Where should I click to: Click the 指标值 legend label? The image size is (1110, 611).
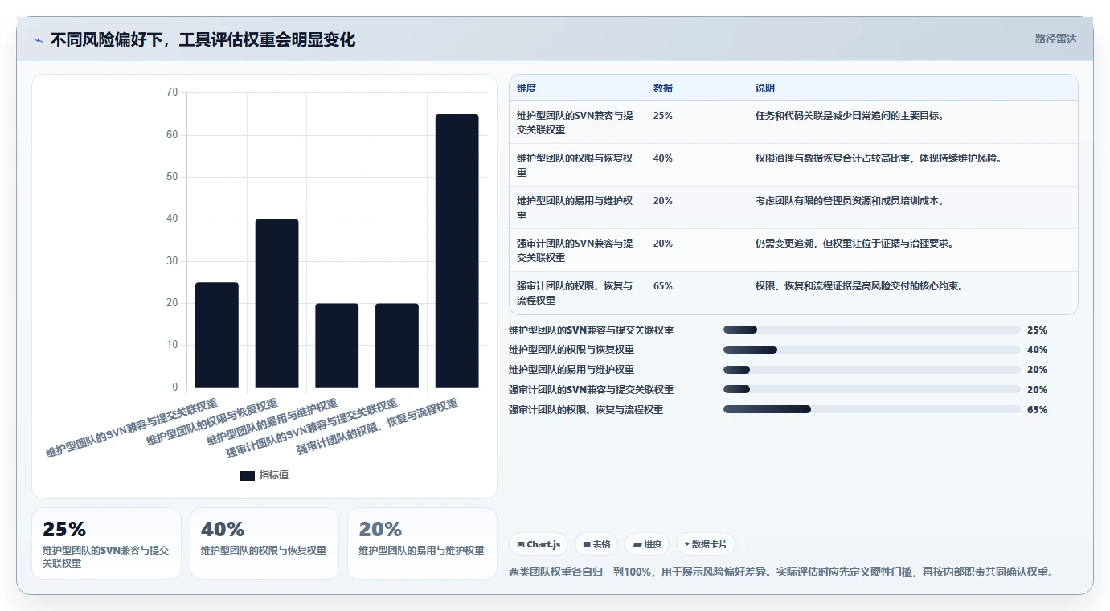pyautogui.click(x=274, y=475)
